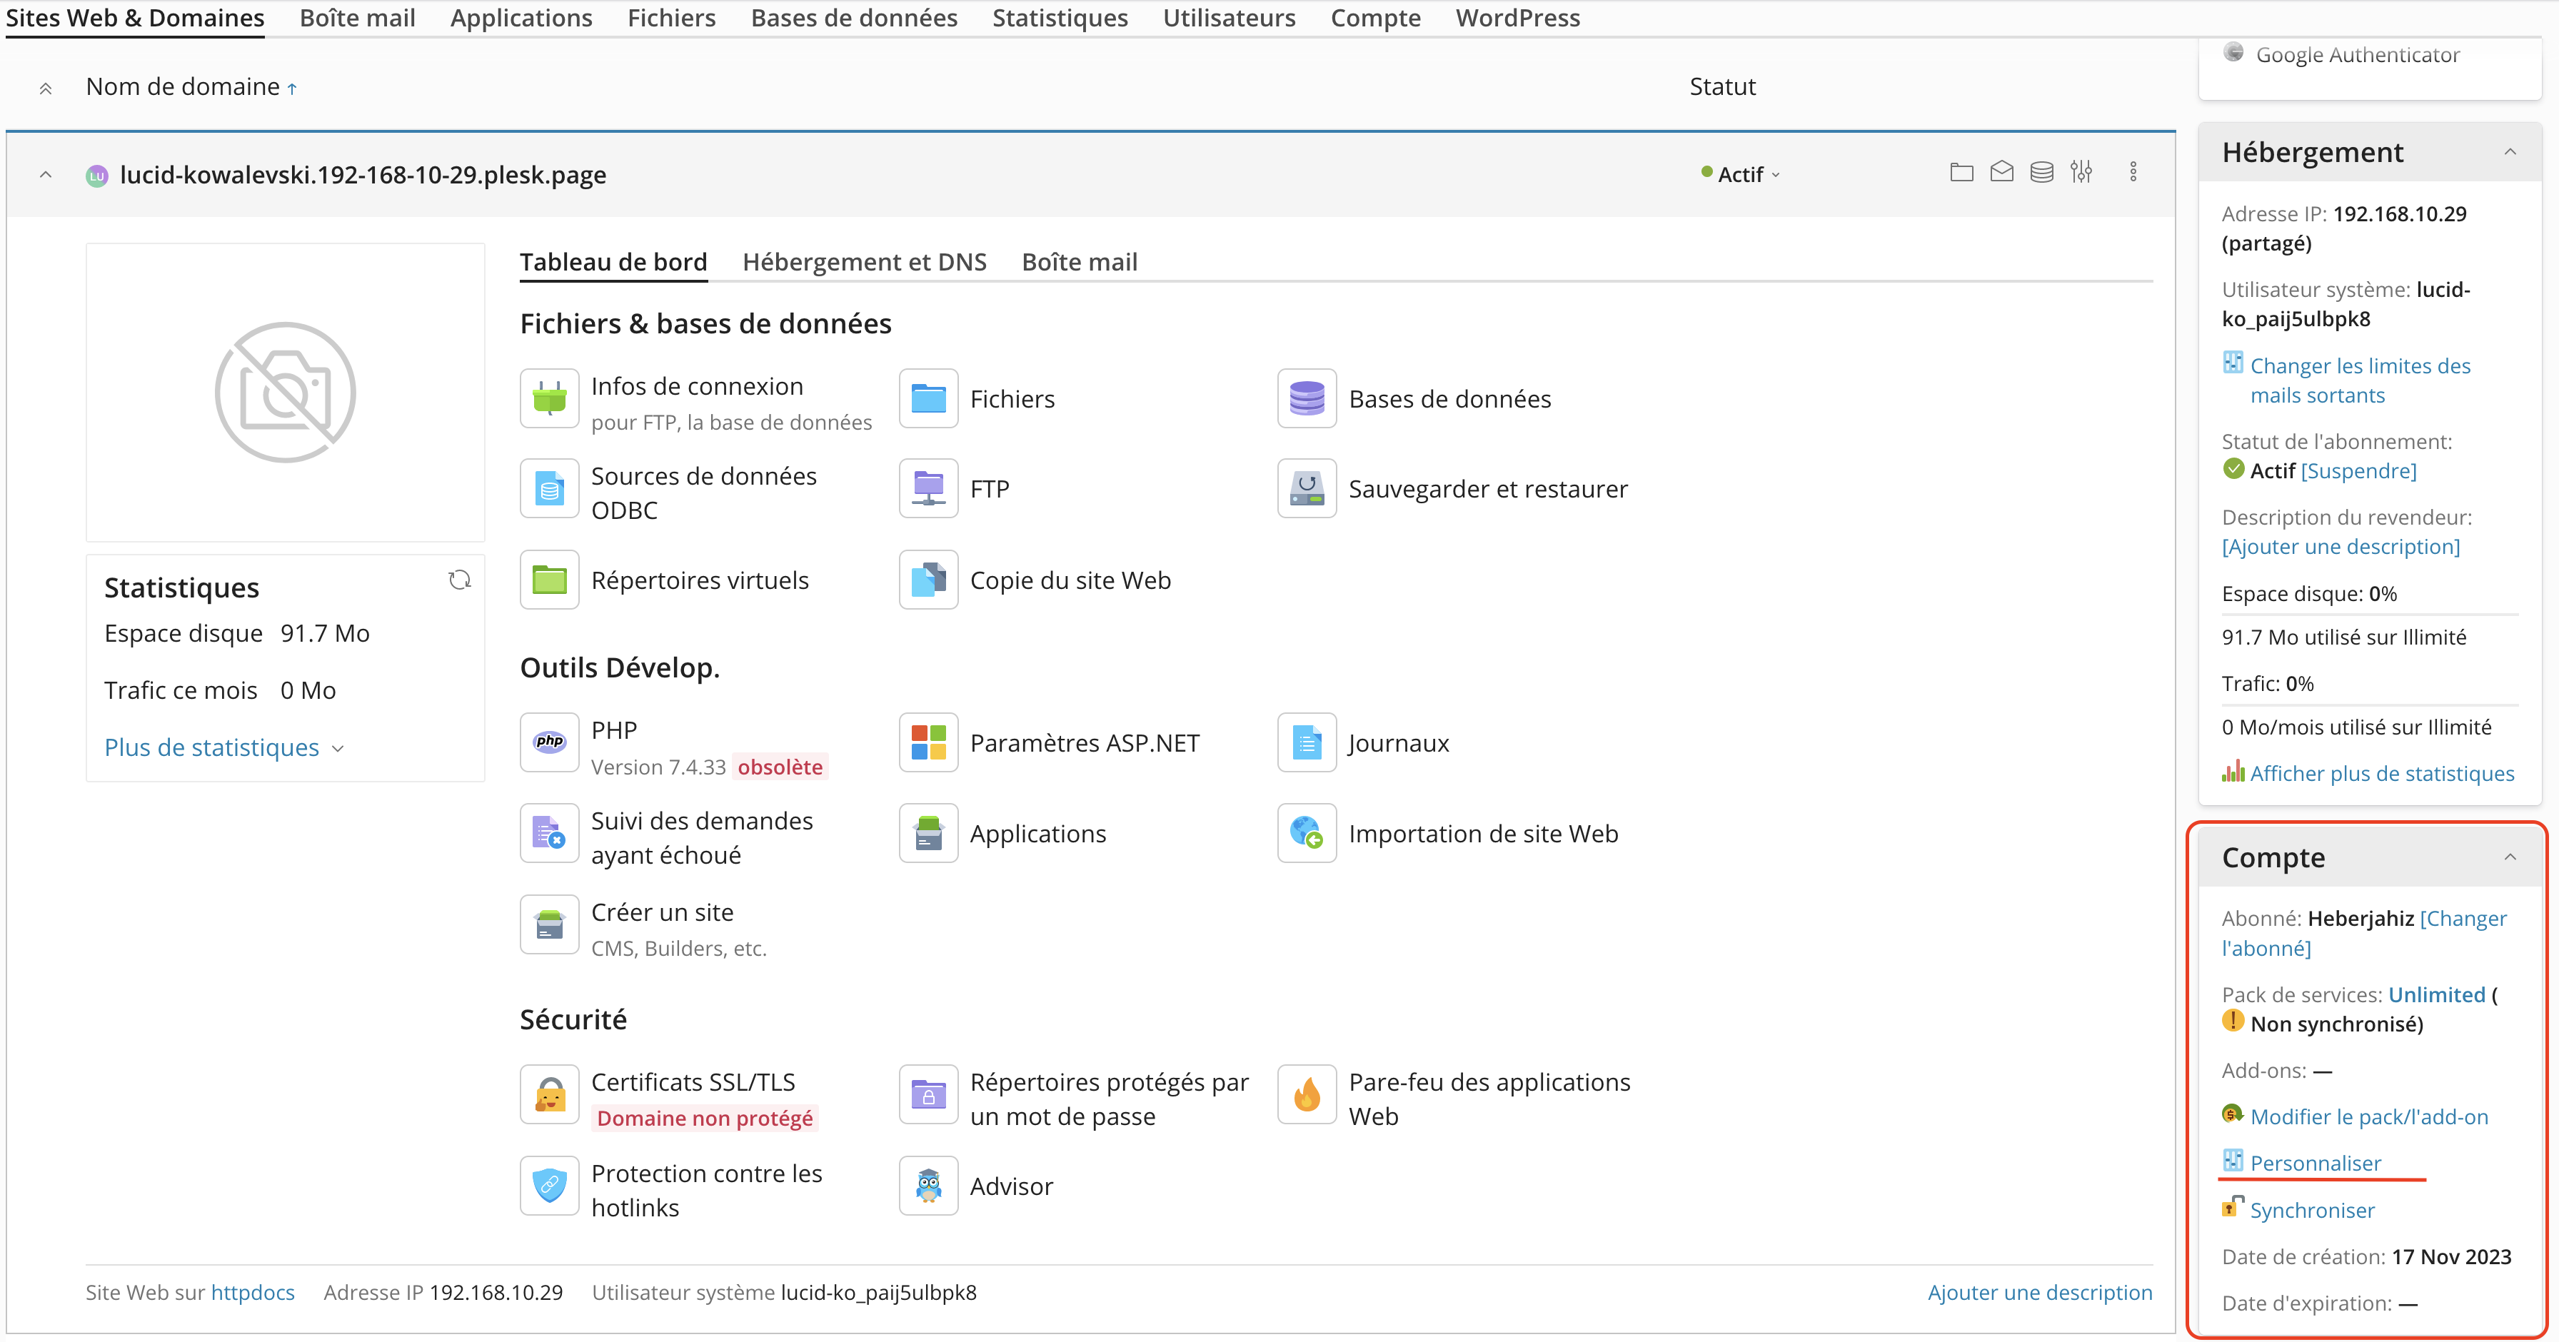This screenshot has width=2559, height=1342.
Task: Open Créer un site icon
Action: click(x=549, y=925)
